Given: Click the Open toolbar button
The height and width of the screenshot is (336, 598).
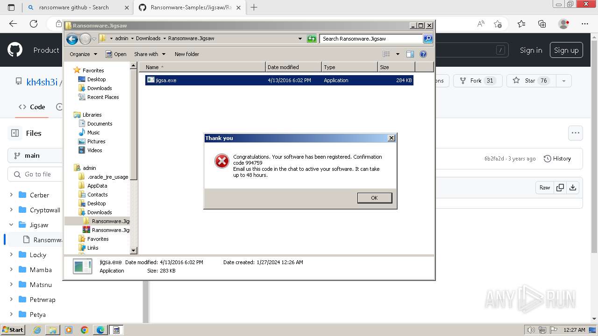Looking at the screenshot, I should (116, 54).
